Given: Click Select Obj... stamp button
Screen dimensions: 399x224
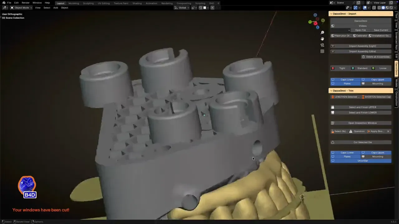Looking at the screenshot, I should click(x=339, y=131).
